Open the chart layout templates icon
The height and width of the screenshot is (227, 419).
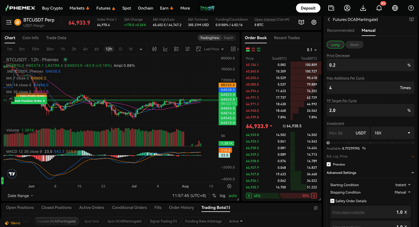176,49
